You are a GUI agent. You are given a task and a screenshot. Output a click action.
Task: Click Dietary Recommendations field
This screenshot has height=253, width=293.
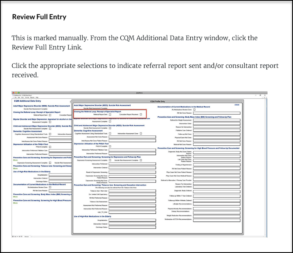[217, 212]
